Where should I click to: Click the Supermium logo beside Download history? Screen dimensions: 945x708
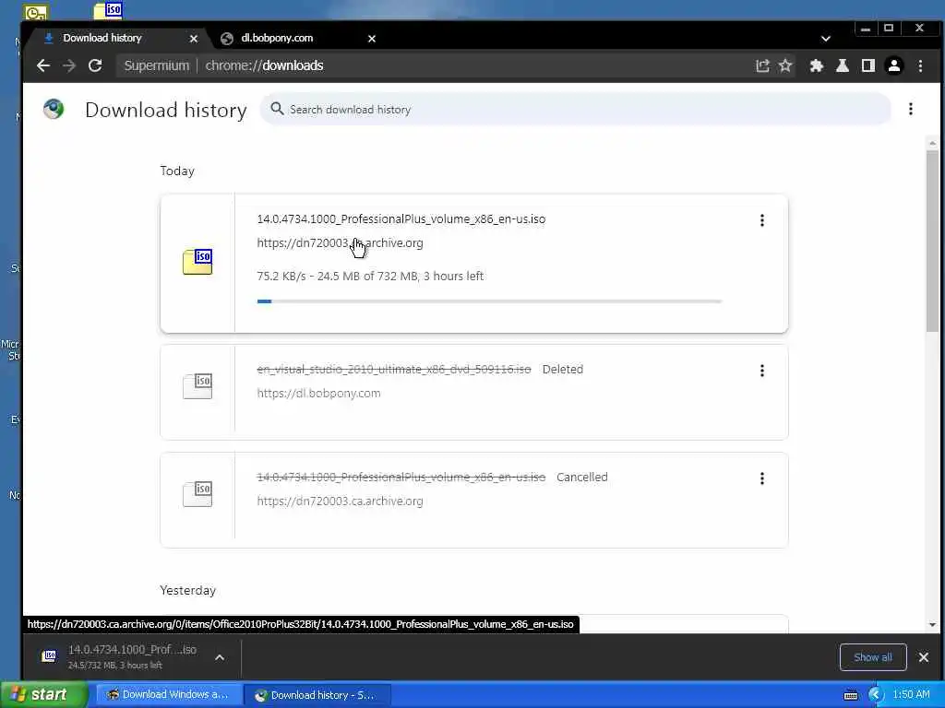54,109
